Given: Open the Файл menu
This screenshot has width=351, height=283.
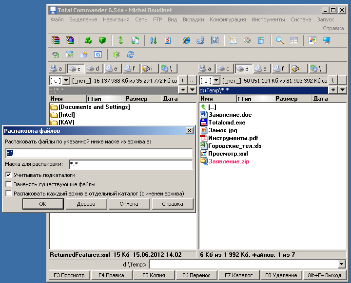Looking at the screenshot, I should [57, 19].
